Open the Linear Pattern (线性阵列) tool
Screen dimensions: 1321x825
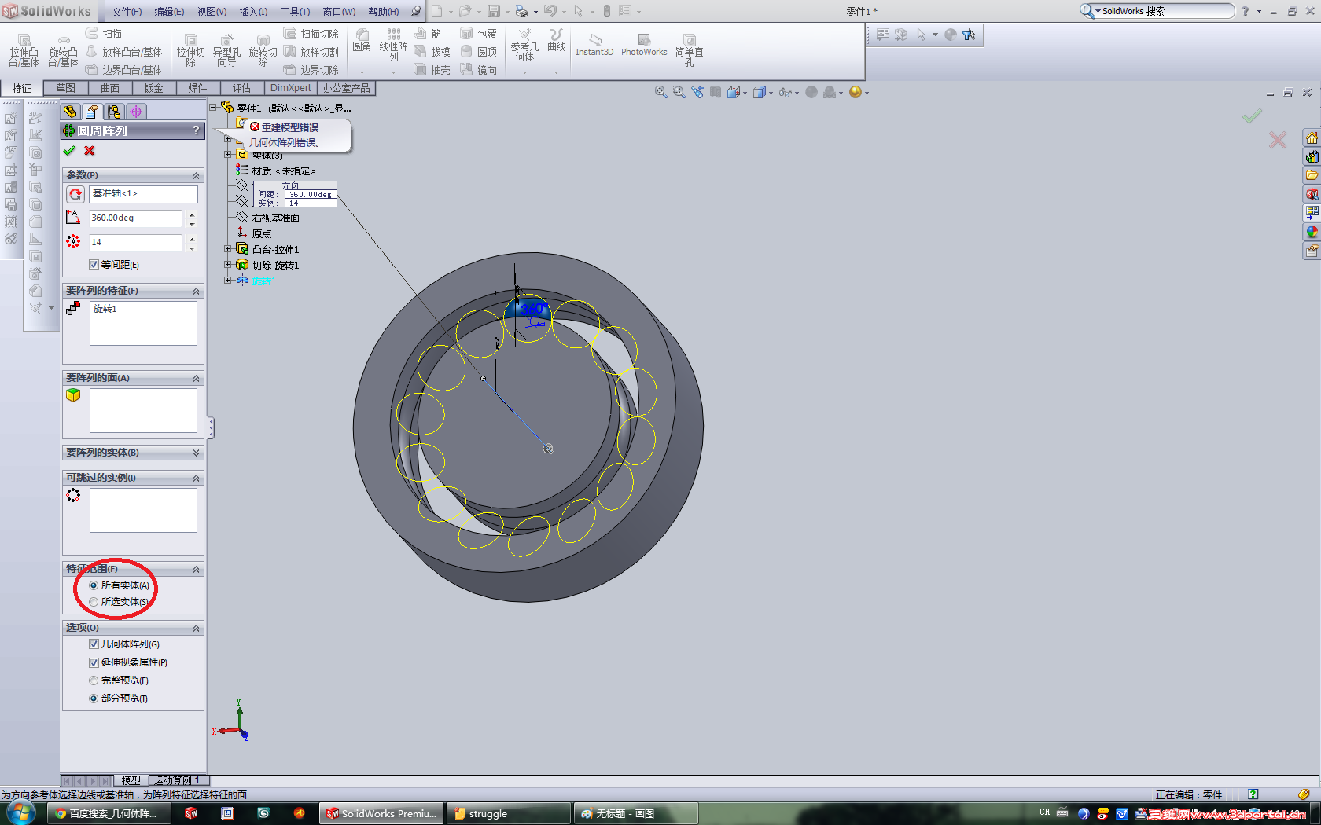tap(393, 46)
